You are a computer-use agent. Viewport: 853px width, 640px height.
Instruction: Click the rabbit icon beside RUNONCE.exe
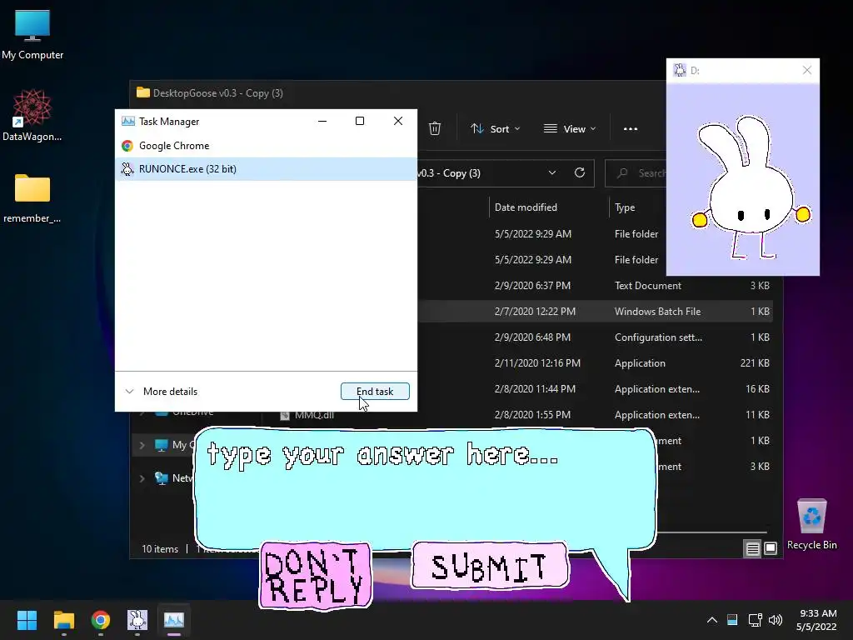coord(127,168)
